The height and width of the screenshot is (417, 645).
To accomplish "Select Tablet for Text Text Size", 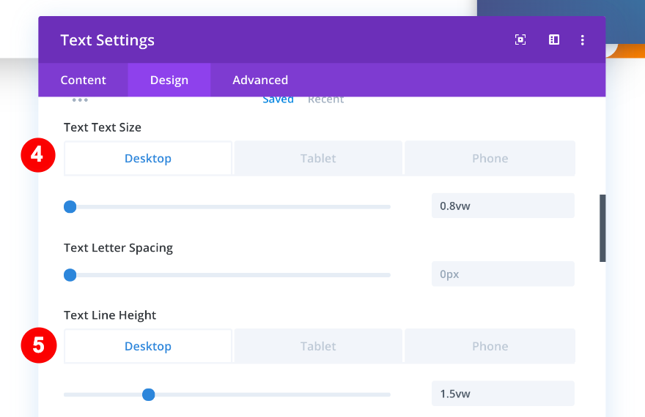I will point(318,159).
